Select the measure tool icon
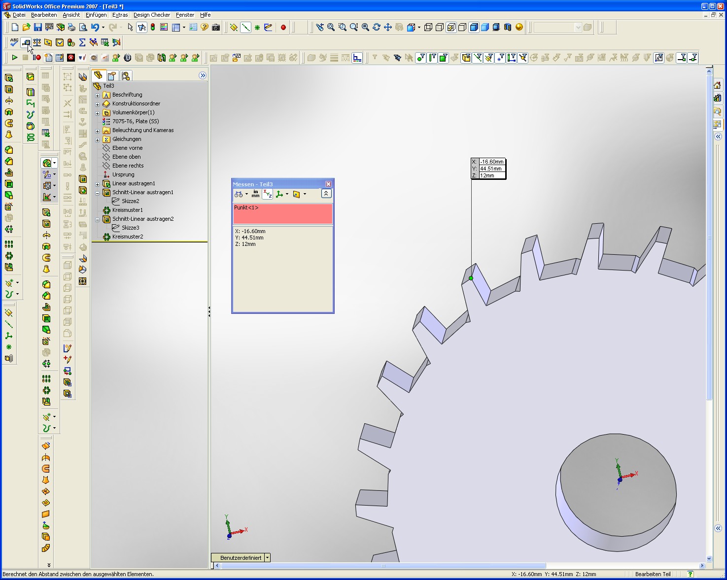 coord(26,42)
